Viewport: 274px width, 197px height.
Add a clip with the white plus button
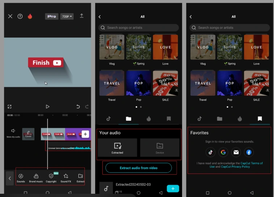point(85,134)
